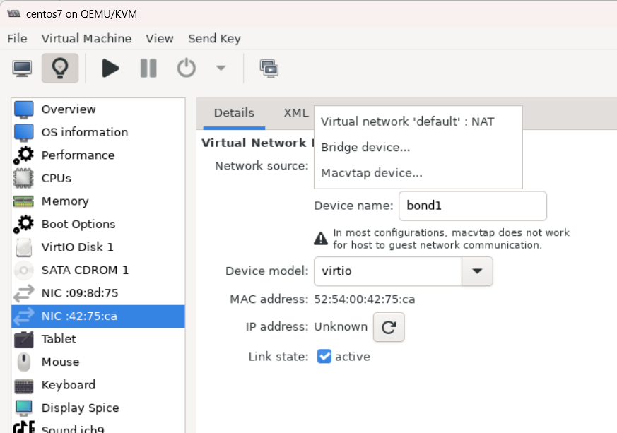This screenshot has width=617, height=433.
Task: Select Sound ich9 entry
Action: (x=98, y=428)
